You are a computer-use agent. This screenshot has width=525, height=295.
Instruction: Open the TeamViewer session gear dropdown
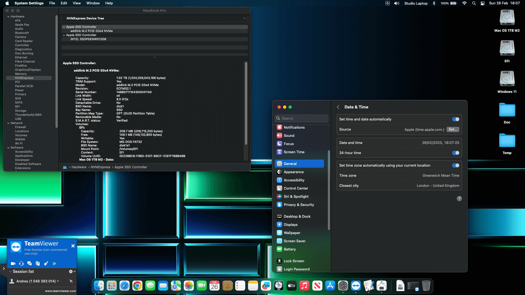click(x=72, y=272)
